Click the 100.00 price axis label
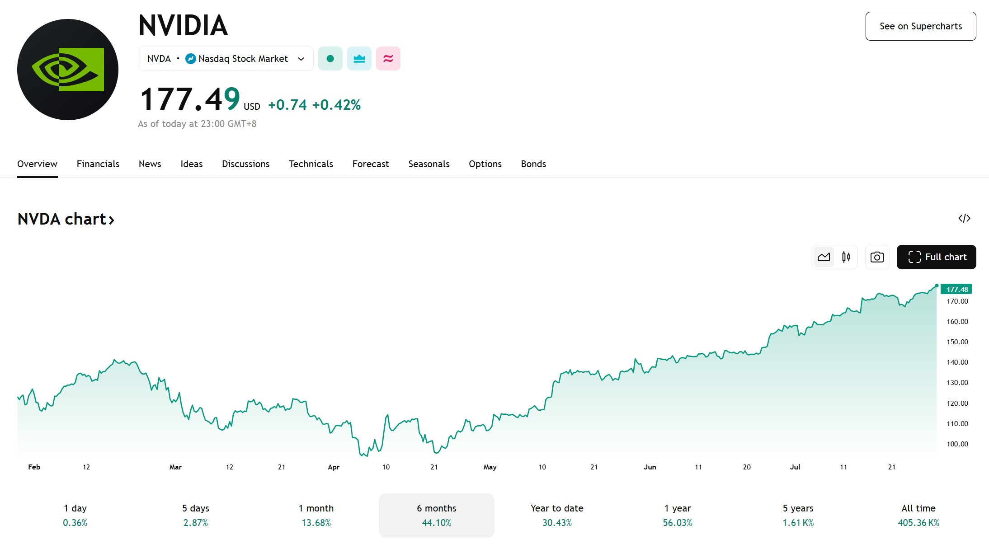Screen dimensions: 989x544 click(x=957, y=444)
